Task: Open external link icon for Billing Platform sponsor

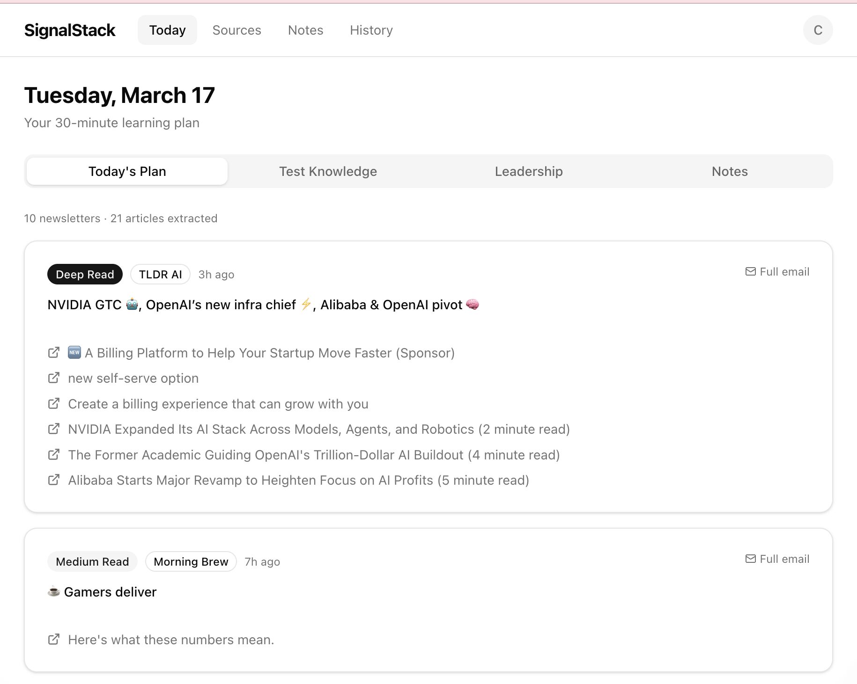Action: 54,352
